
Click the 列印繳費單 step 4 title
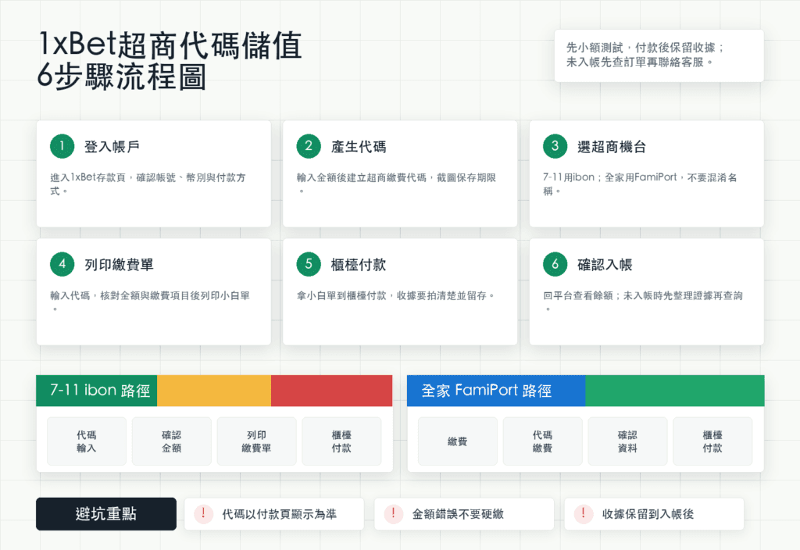pos(119,265)
